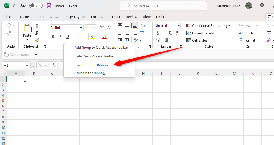Choose Customize the Ribbon menu entry
The image size is (274, 145).
pyautogui.click(x=92, y=65)
